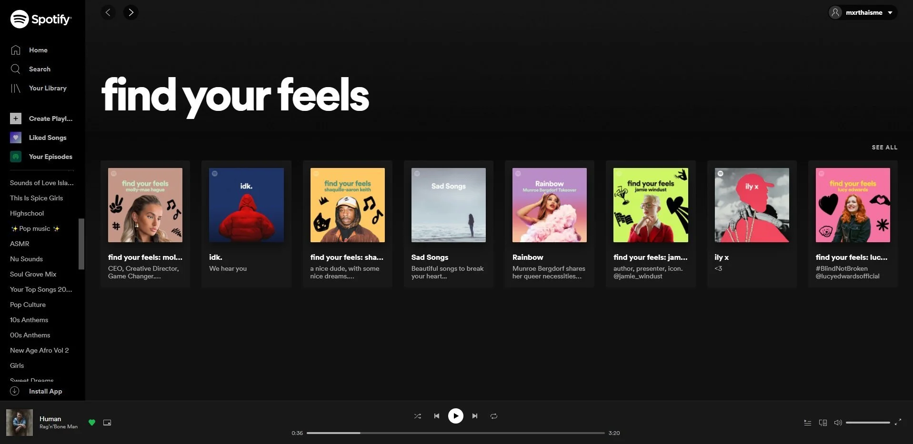Expand the mxrthaisme account dropdown arrow

click(890, 13)
